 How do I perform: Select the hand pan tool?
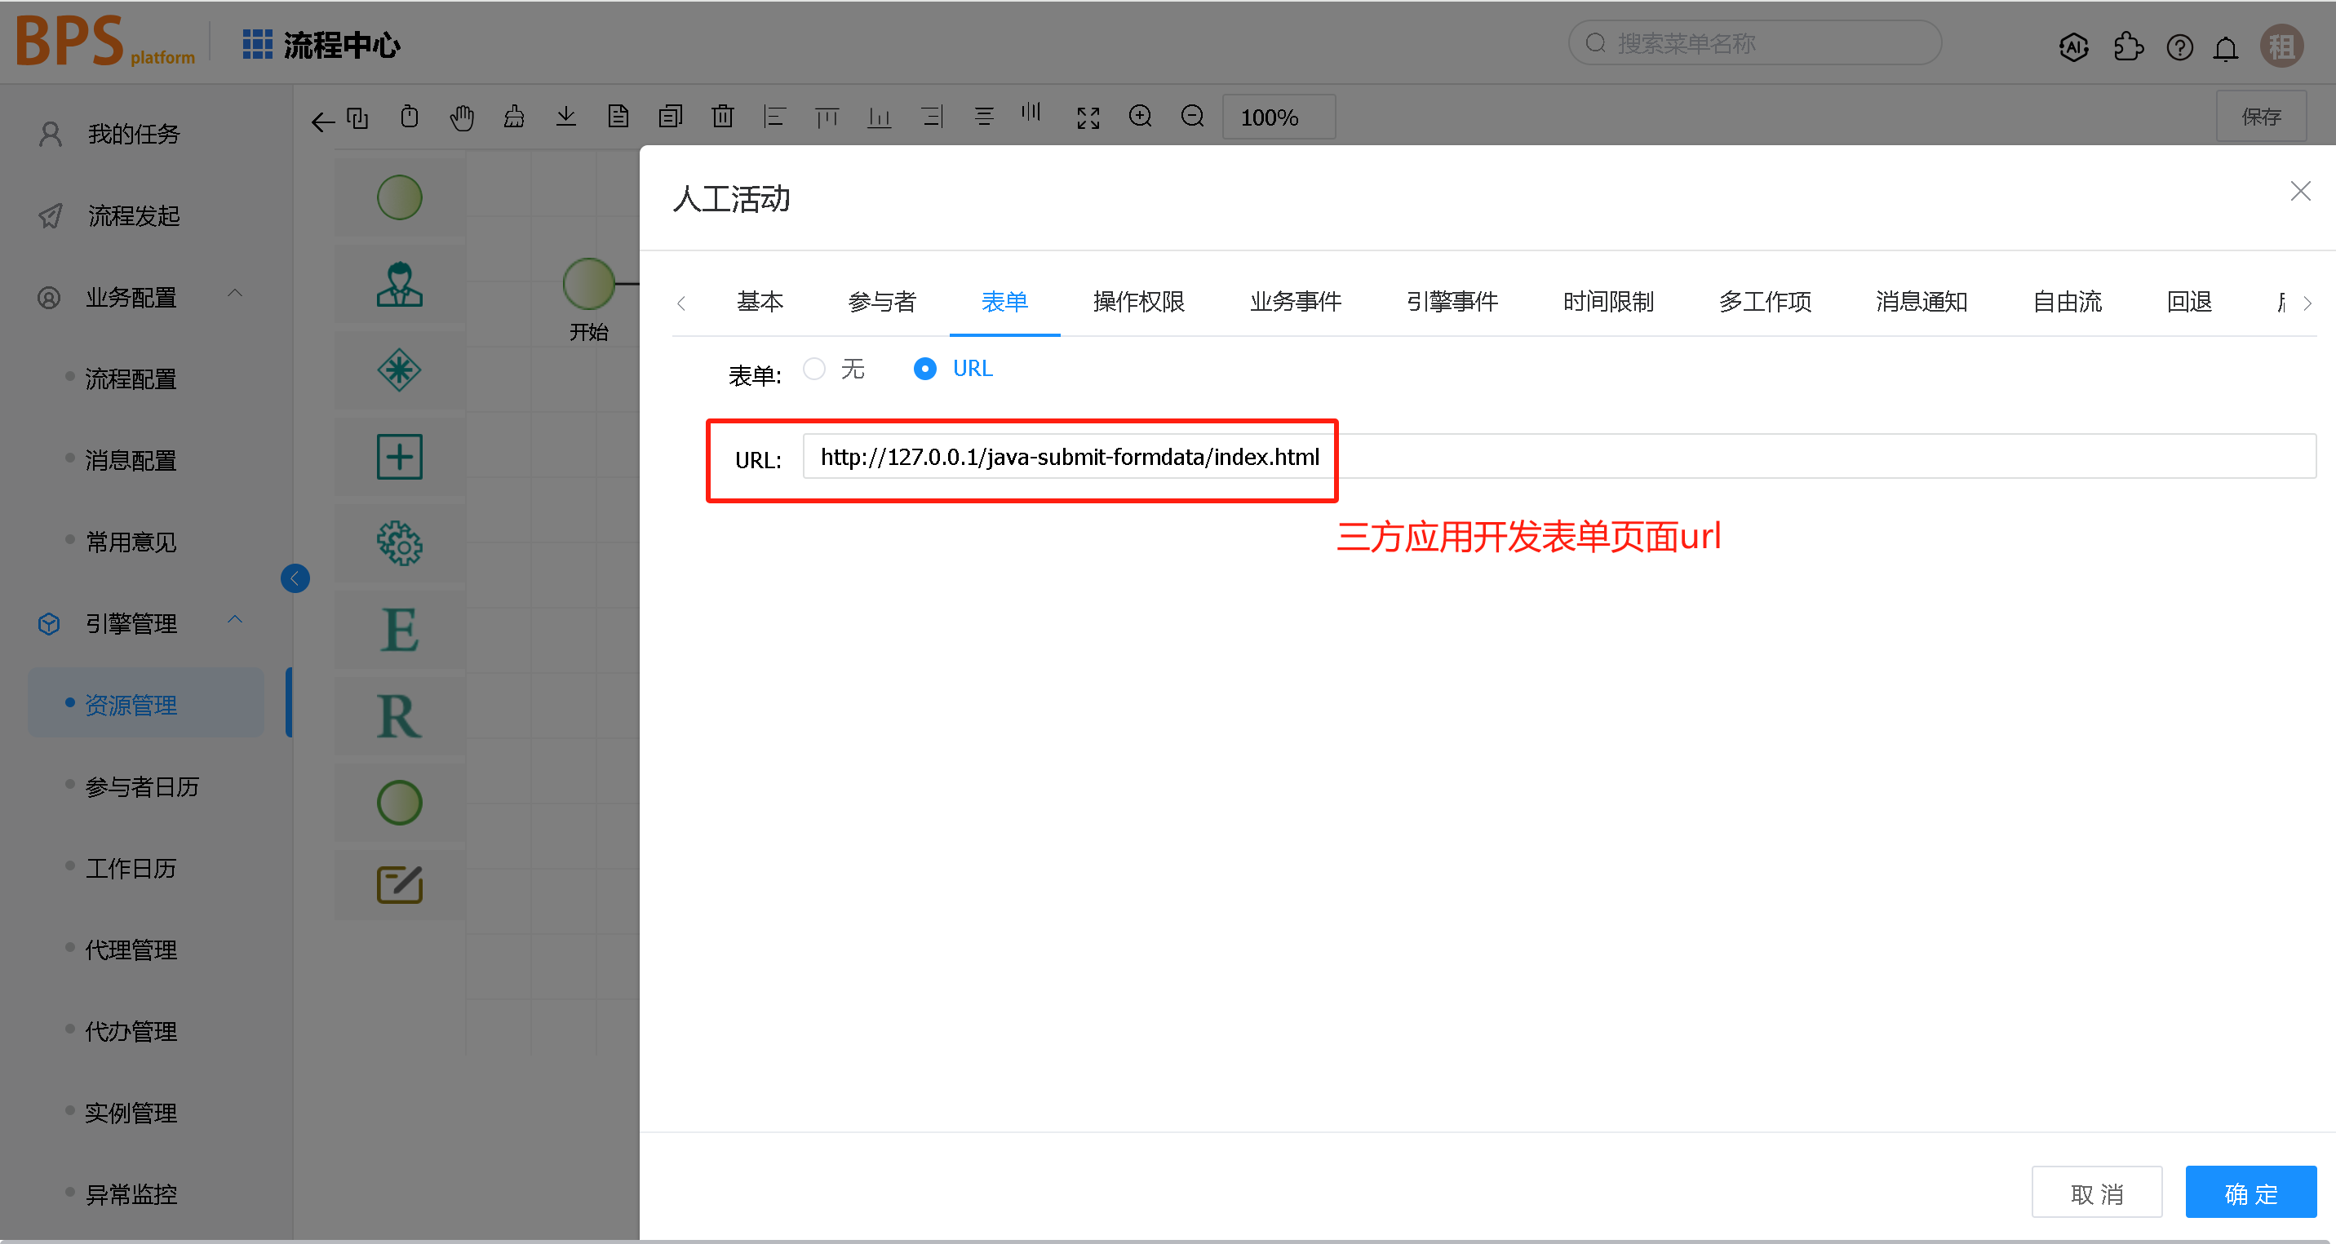click(x=462, y=117)
